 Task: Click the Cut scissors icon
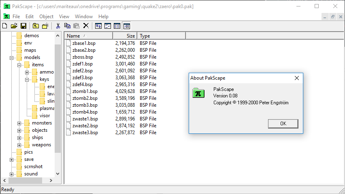point(58,26)
